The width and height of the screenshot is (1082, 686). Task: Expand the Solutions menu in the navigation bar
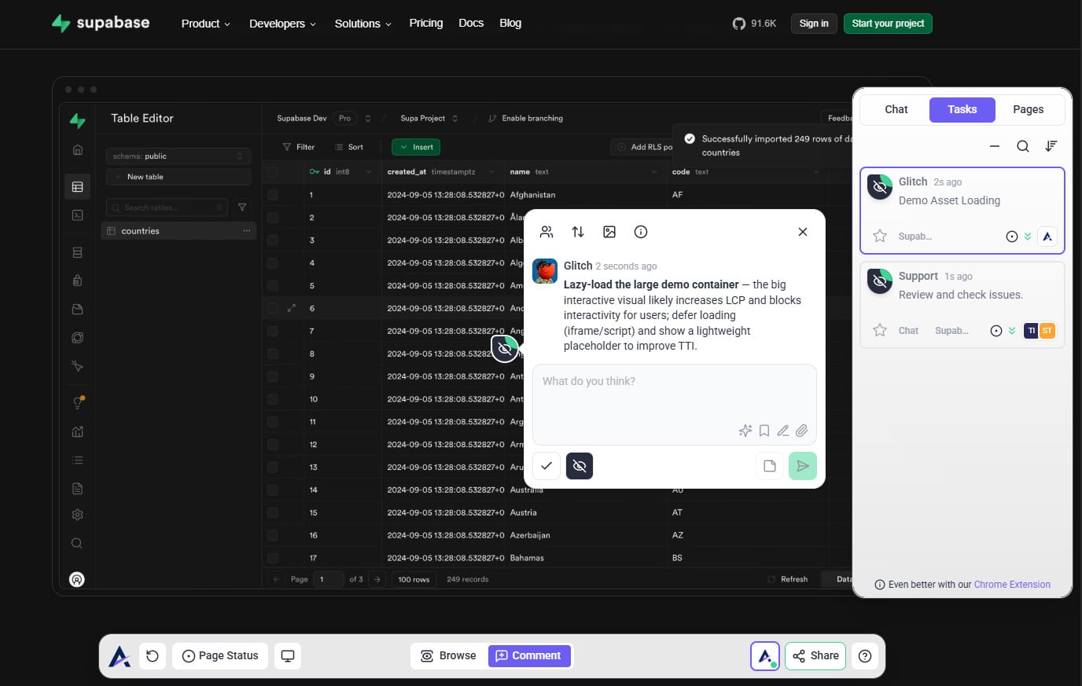363,24
